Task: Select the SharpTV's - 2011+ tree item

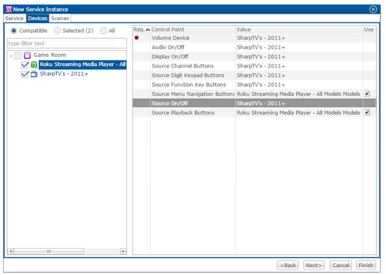Action: 64,74
